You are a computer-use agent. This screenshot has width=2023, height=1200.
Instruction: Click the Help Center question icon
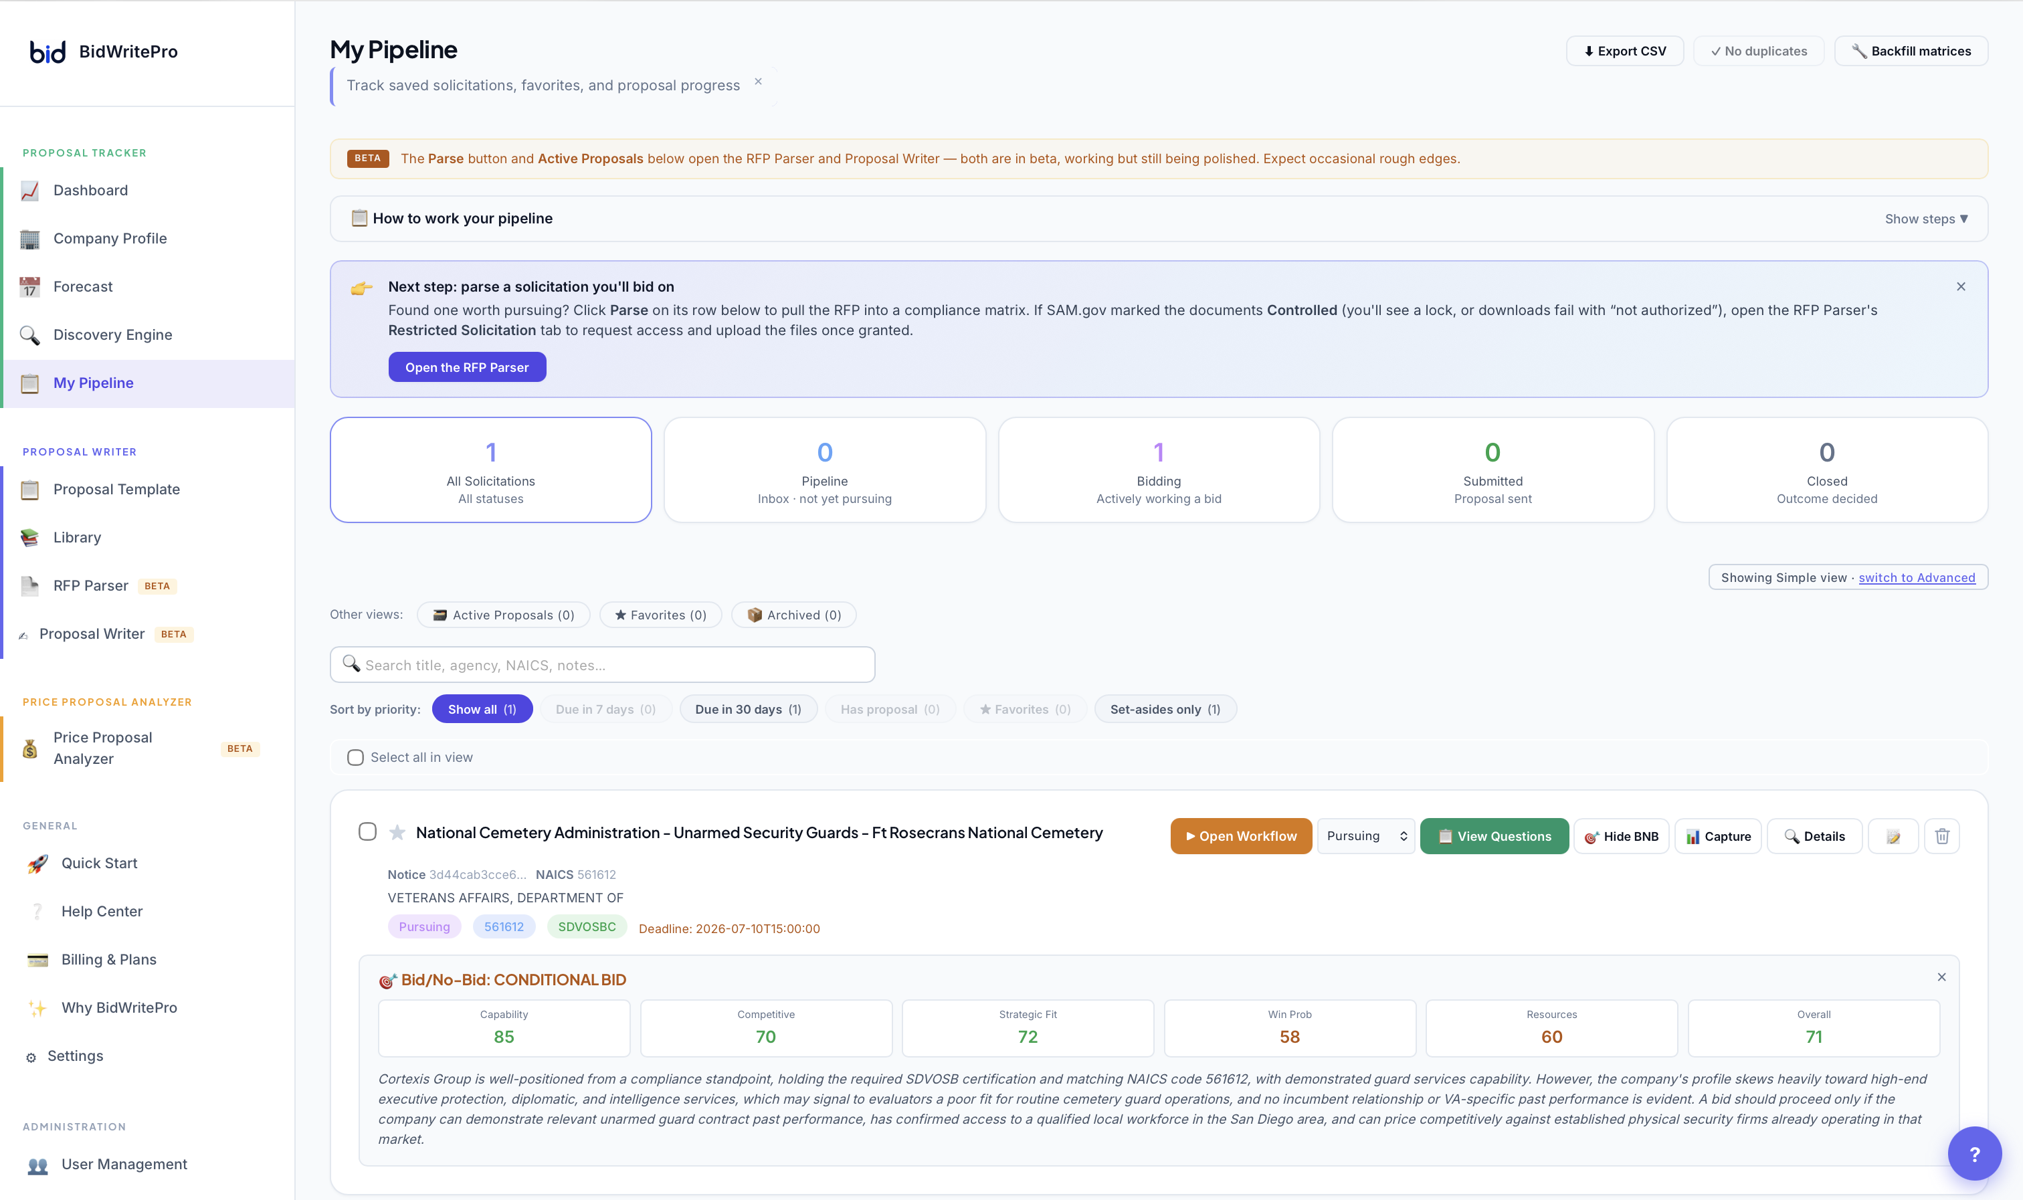coord(37,911)
